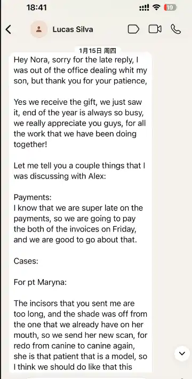Select the 'Hey Nora, sorry' opening paragraph
This screenshot has width=192, height=379.
click(81, 71)
